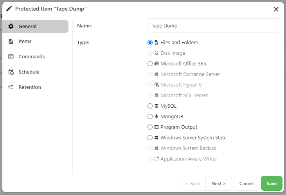Select the Files and Folders radio button
286x195 pixels.
pos(150,43)
